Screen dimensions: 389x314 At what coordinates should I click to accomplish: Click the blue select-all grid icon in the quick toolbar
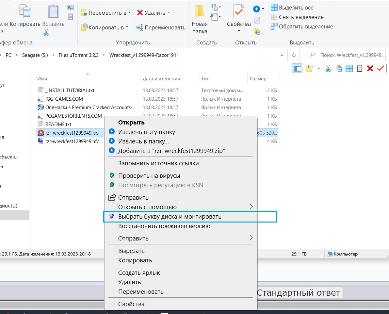349,68
